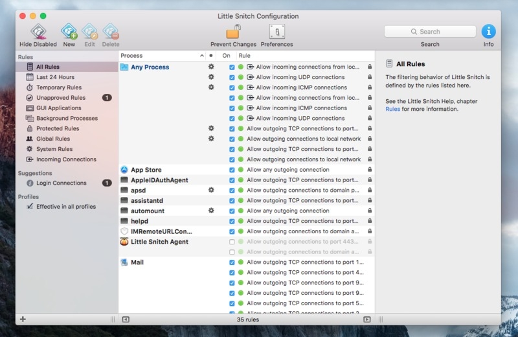The height and width of the screenshot is (337, 518).
Task: View Unapproved Rules in sidebar
Action: tap(67, 98)
